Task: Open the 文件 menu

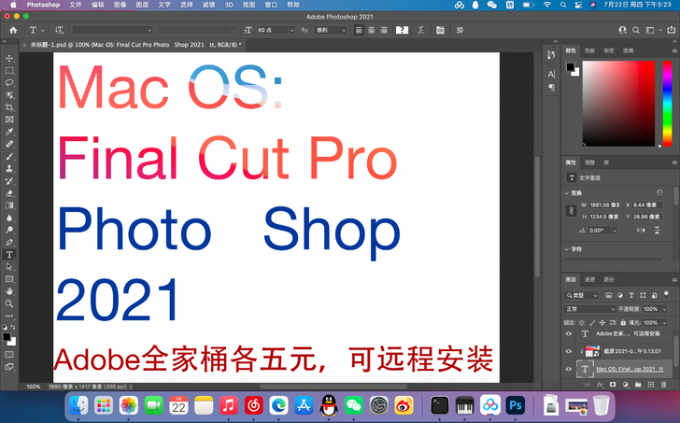Action: click(76, 5)
